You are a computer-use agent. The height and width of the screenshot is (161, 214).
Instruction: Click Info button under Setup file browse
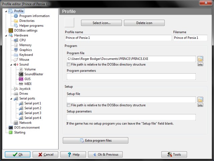pyautogui.click(x=200, y=105)
